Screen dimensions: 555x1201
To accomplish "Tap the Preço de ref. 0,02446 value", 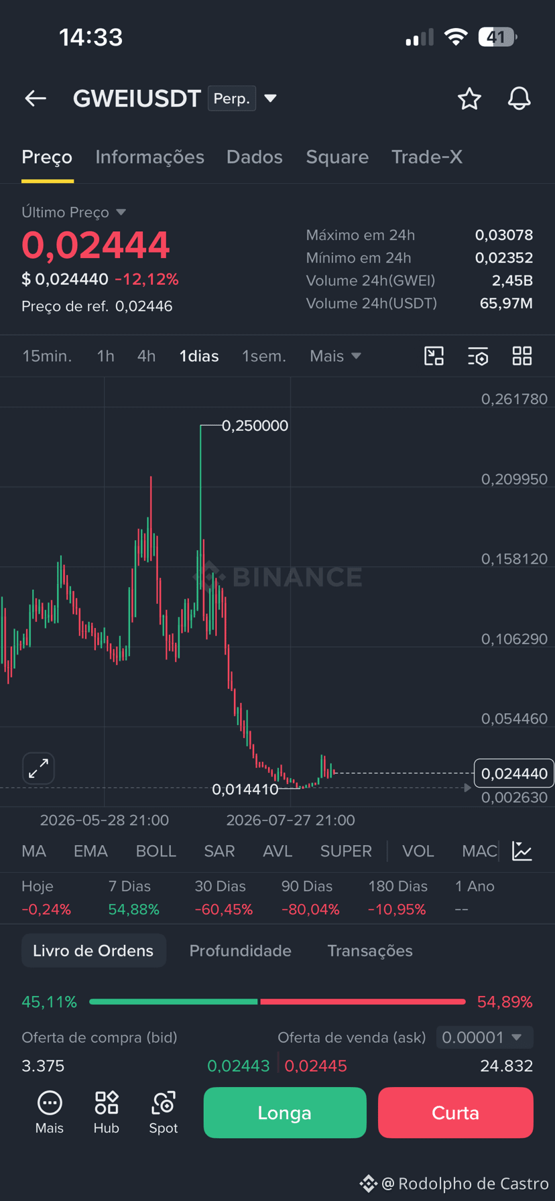I will click(143, 306).
